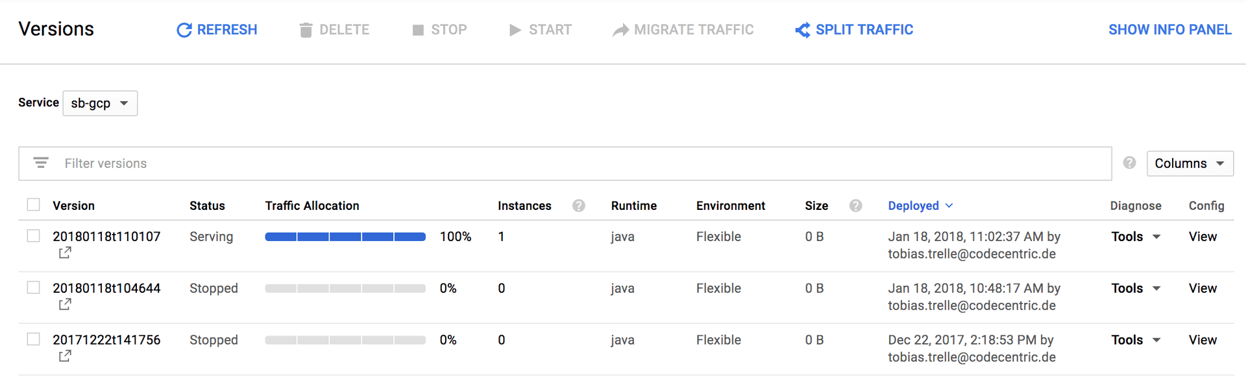
Task: Click the help icon beside Size column
Action: pyautogui.click(x=856, y=206)
